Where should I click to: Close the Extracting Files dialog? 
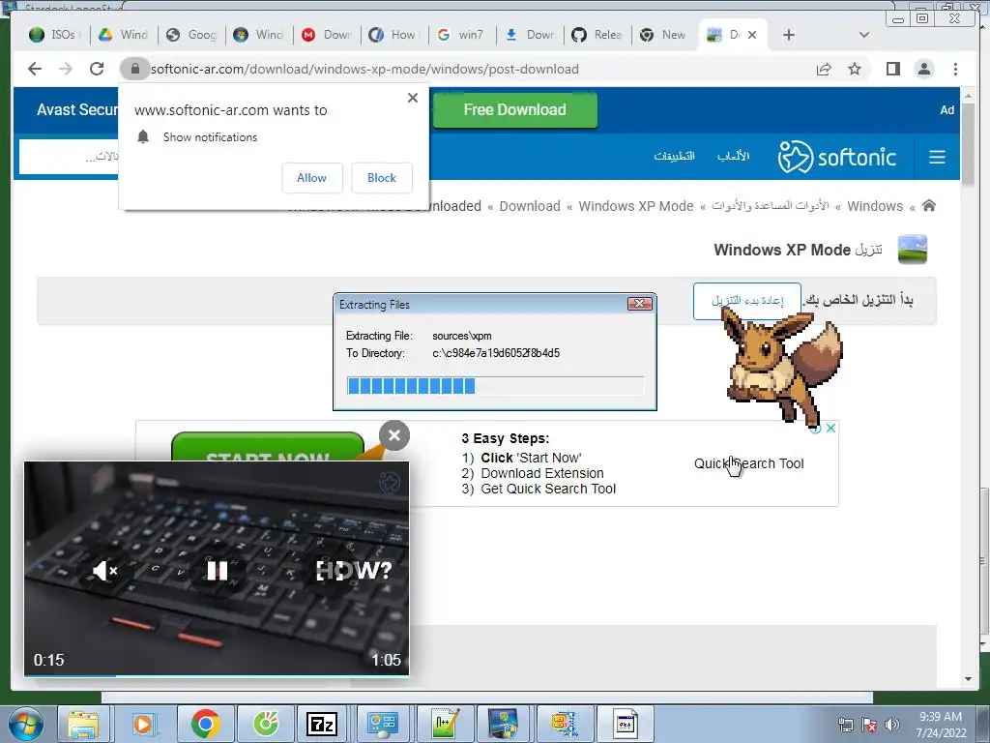coord(640,304)
